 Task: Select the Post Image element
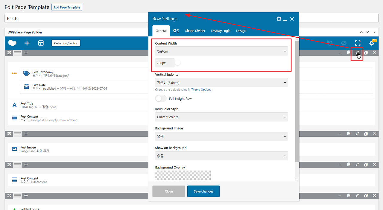tap(191, 149)
